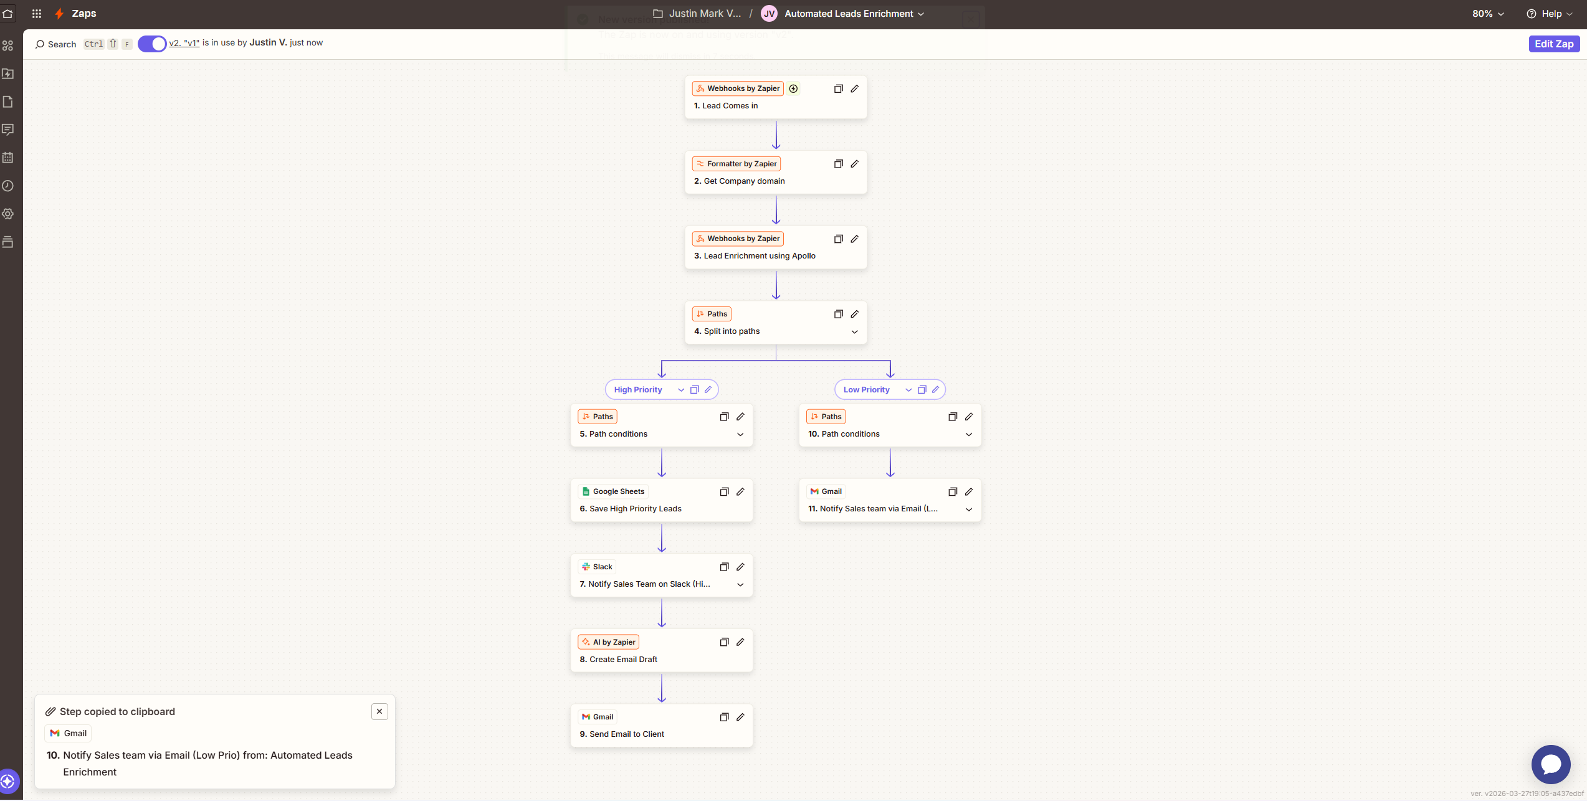Expand the Notify Sales Team on Slack chevron
1587x801 pixels.
click(740, 584)
